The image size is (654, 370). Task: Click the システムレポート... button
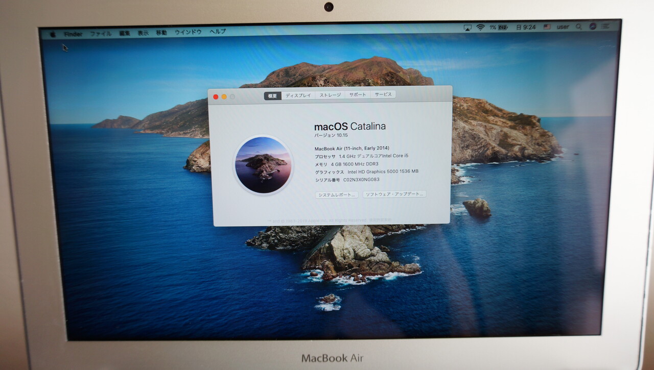click(x=337, y=195)
